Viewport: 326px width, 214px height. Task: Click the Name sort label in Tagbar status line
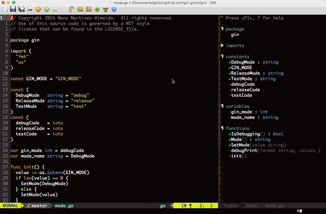(252, 206)
